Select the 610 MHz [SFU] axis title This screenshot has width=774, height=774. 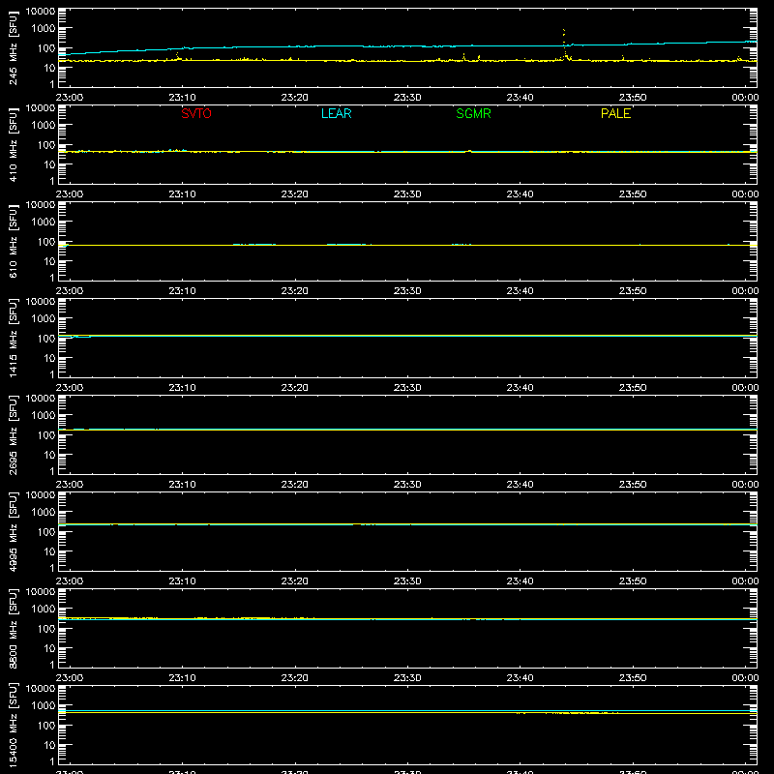13,241
